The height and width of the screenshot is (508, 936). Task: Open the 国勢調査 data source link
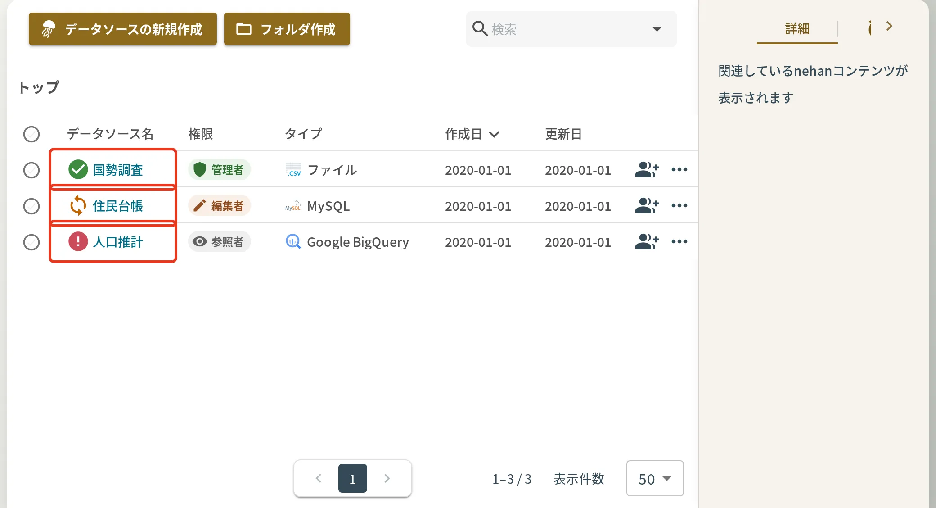118,170
